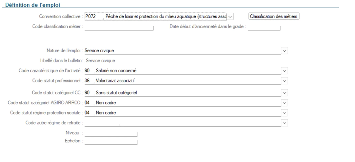Click the Niveau input field

(x=111, y=133)
